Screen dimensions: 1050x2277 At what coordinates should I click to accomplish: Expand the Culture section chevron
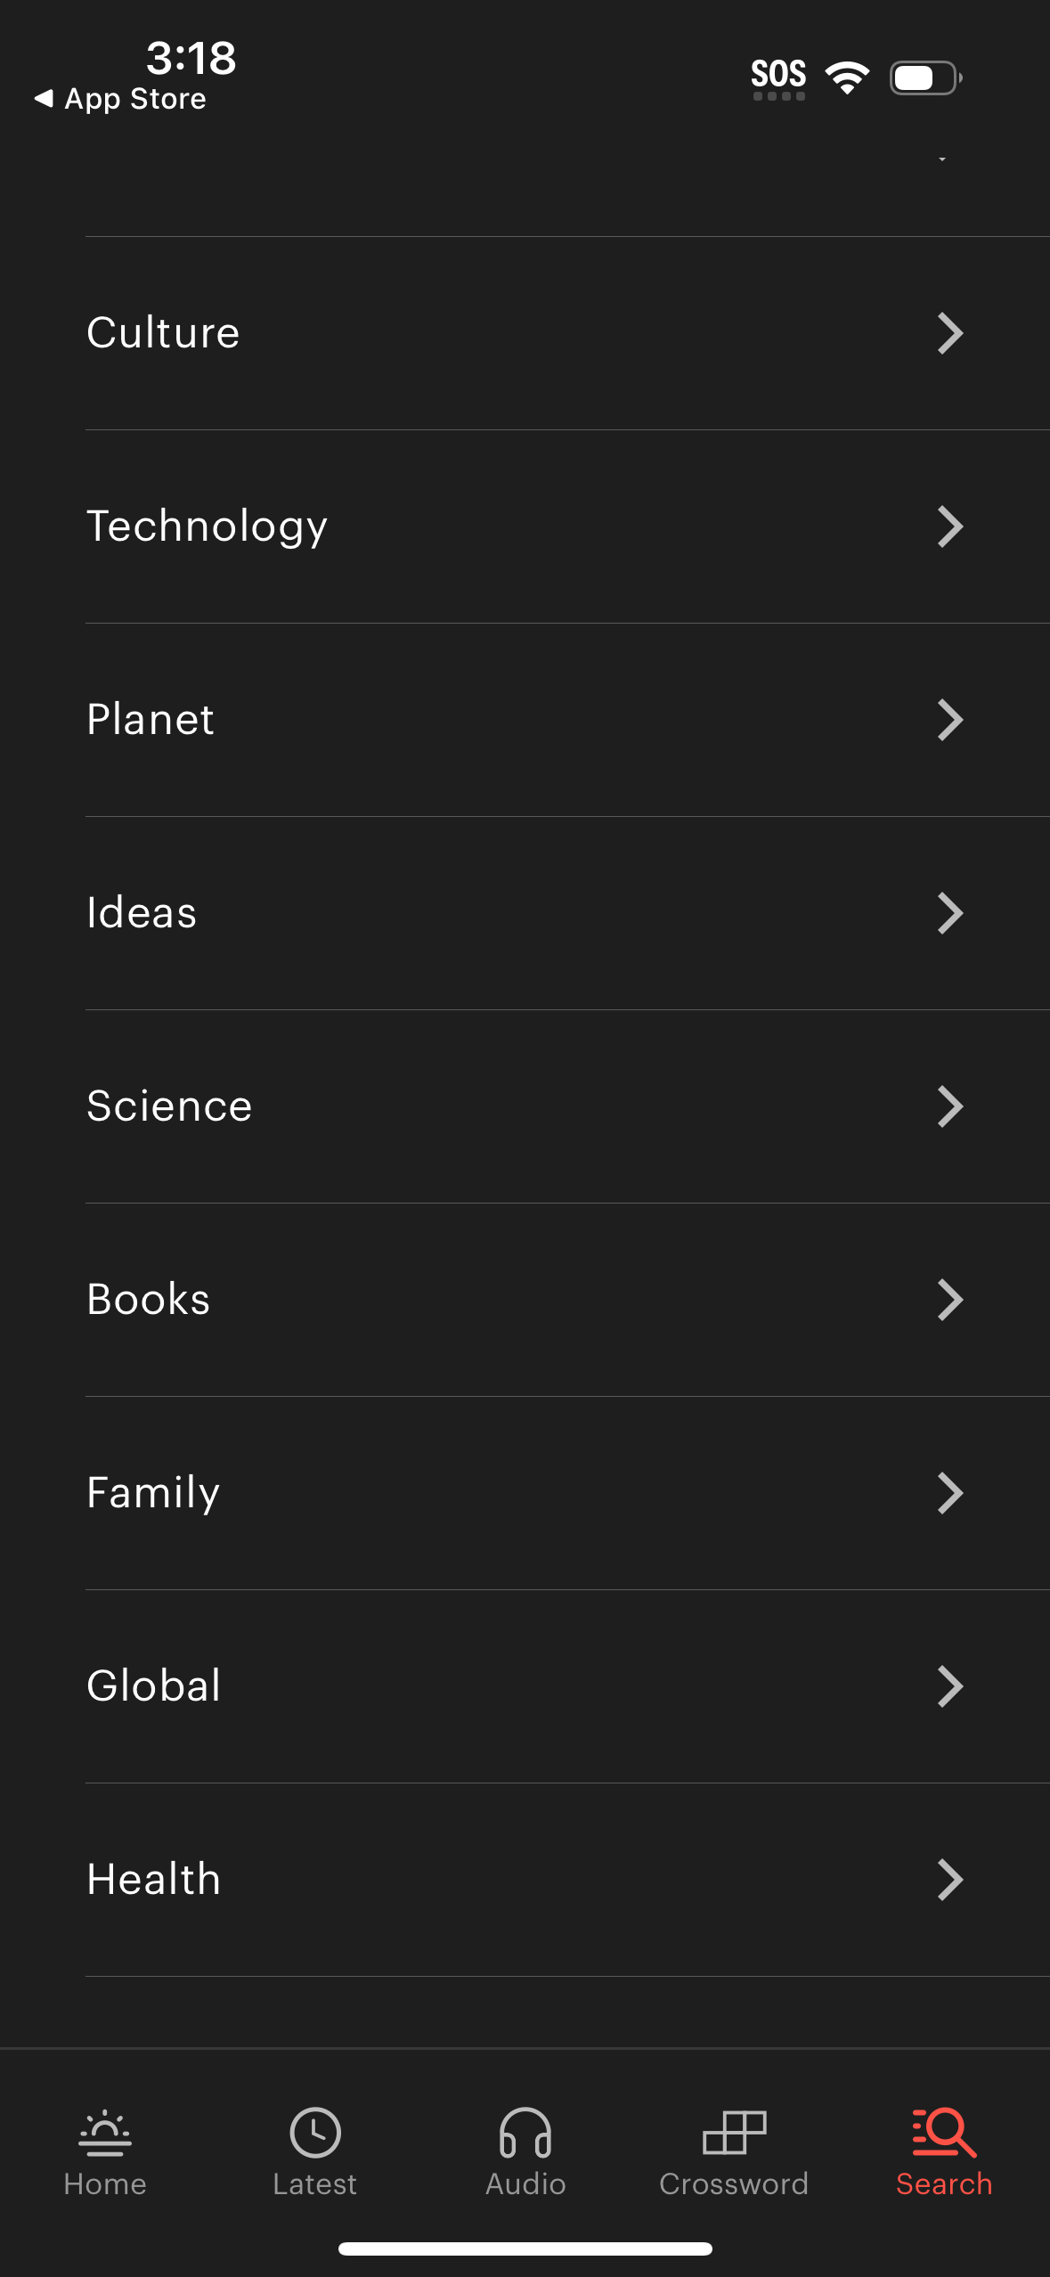950,333
